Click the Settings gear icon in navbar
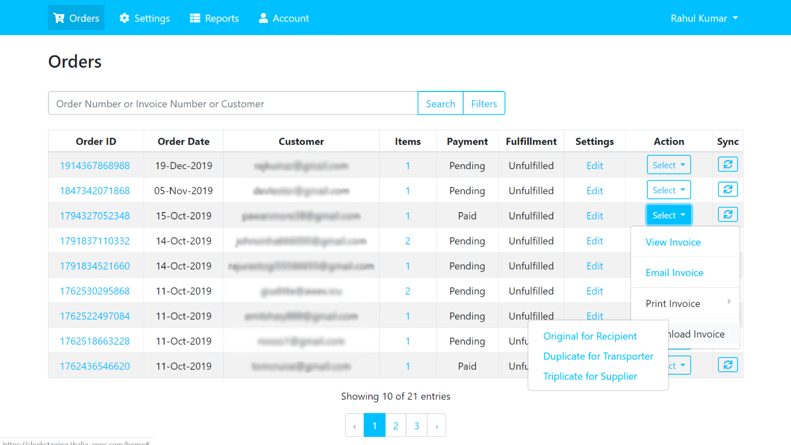This screenshot has height=445, width=791. pos(125,18)
